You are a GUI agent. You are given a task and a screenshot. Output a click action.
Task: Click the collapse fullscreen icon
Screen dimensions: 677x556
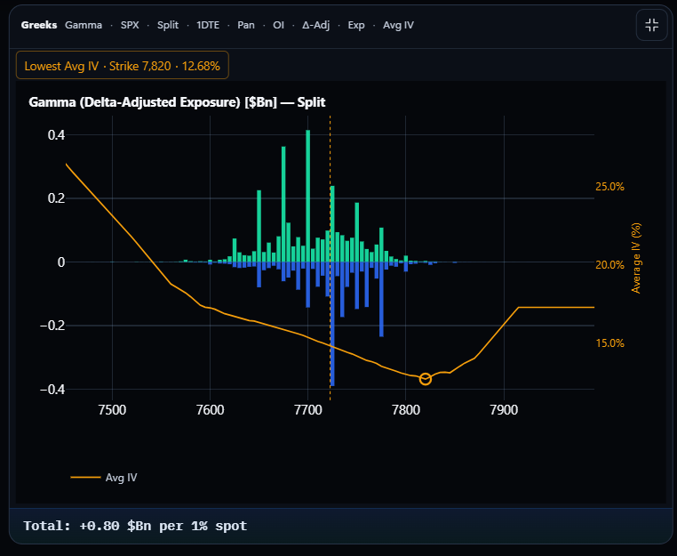(651, 25)
